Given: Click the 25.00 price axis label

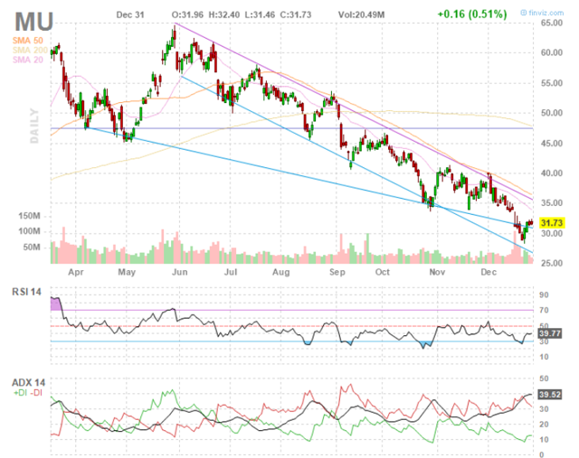Looking at the screenshot, I should tap(552, 263).
